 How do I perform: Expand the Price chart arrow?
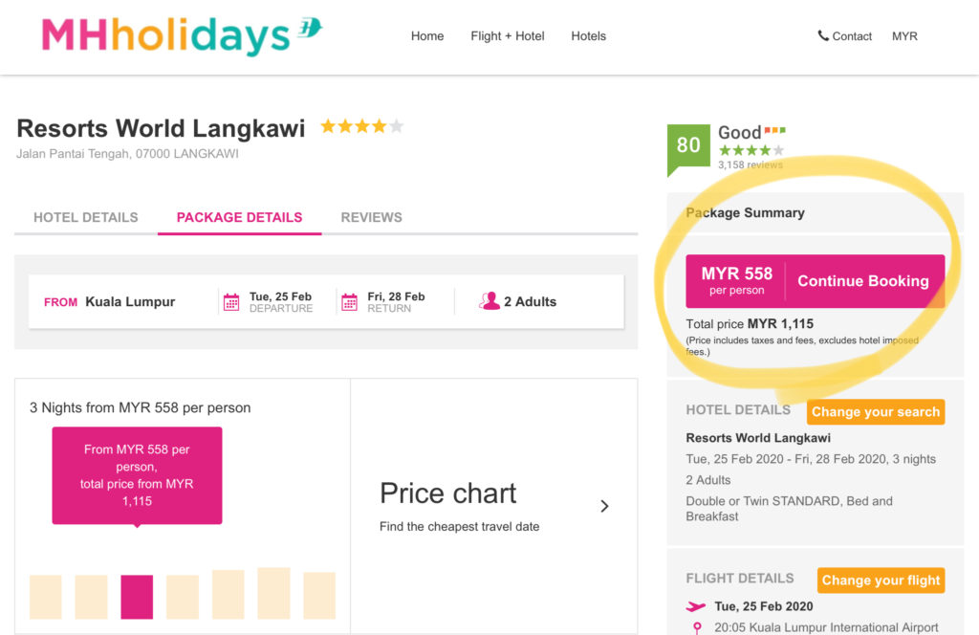coord(604,506)
